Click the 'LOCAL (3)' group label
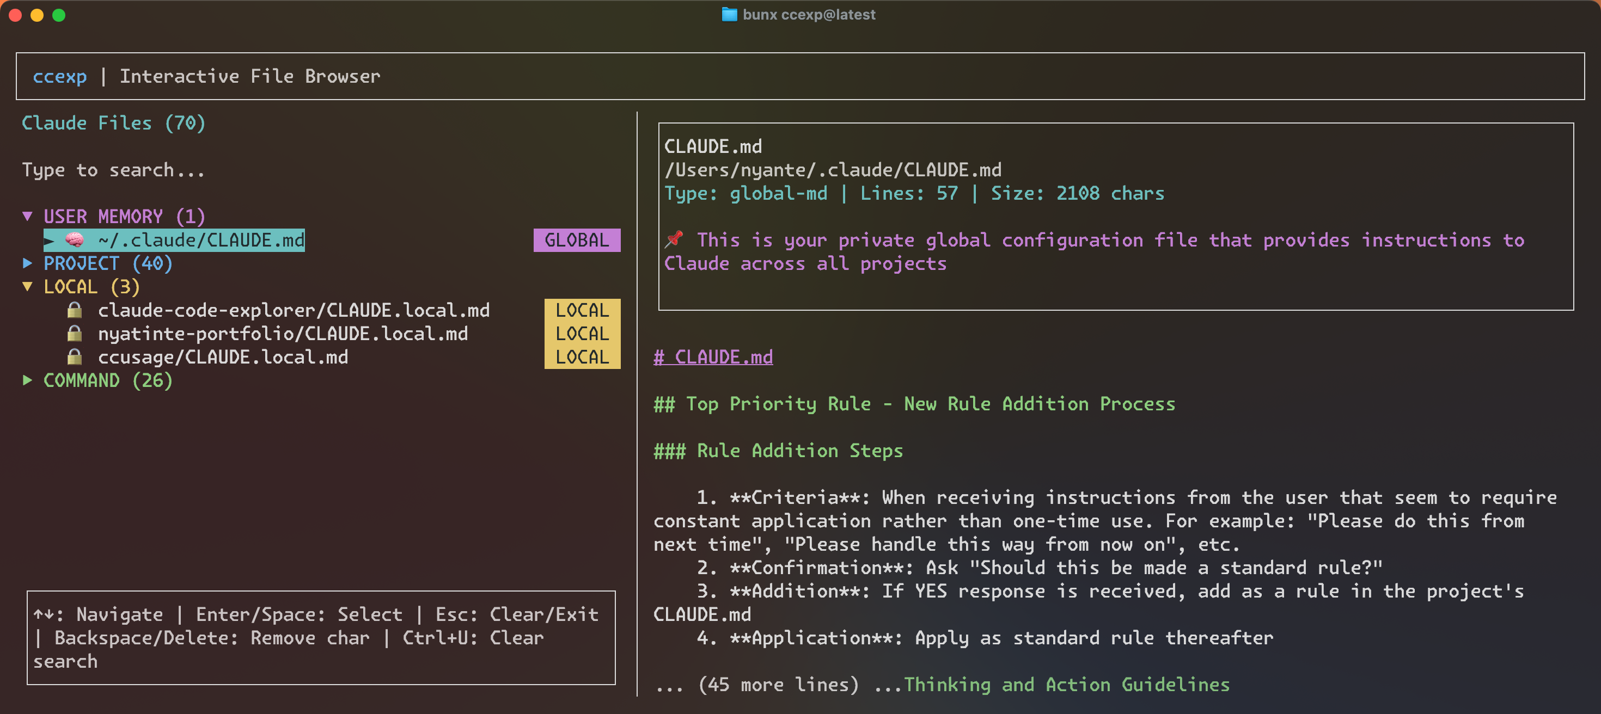The image size is (1601, 714). point(92,286)
